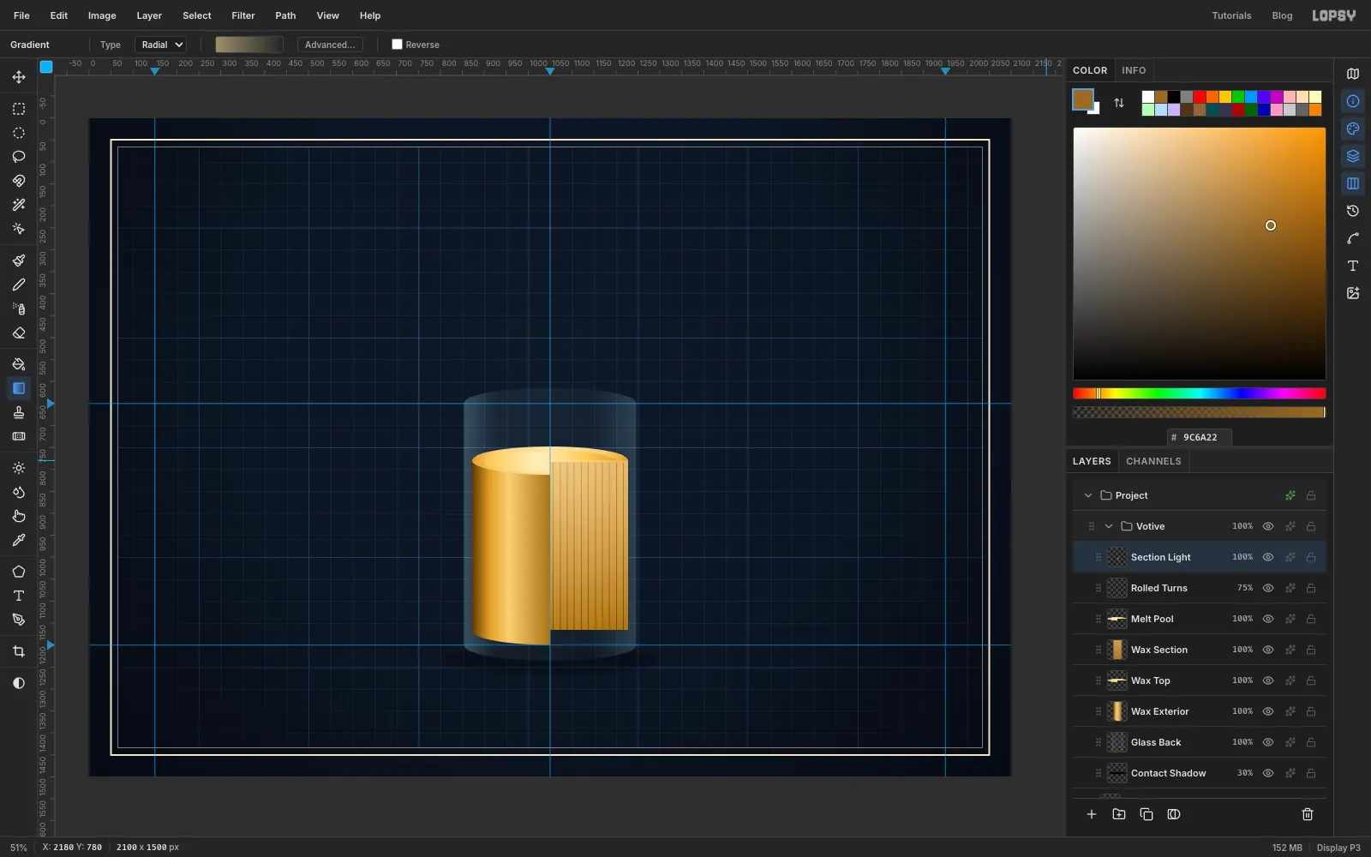The image size is (1371, 857).
Task: Switch to the Info tab
Action: 1134,70
